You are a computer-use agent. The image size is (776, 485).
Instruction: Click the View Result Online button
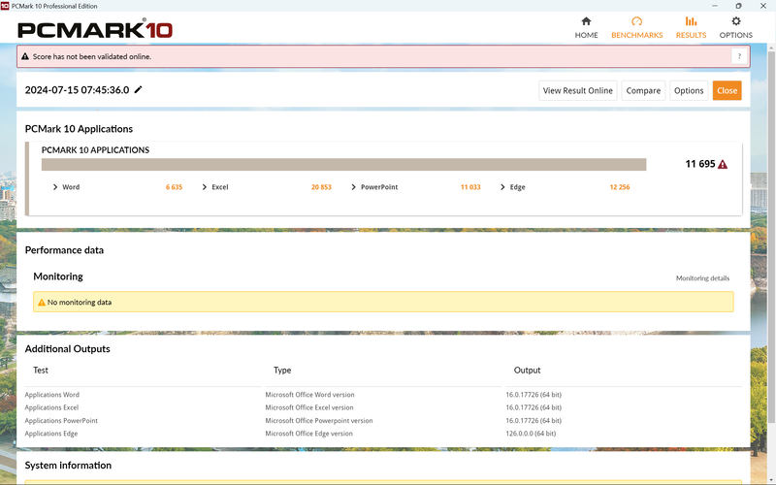coord(577,90)
